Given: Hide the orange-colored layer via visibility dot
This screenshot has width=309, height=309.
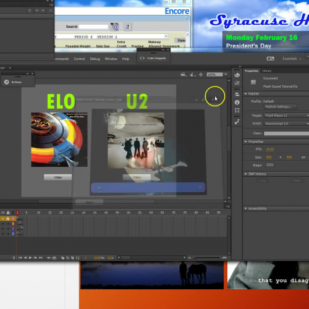Looking at the screenshot, I should (x=3, y=224).
